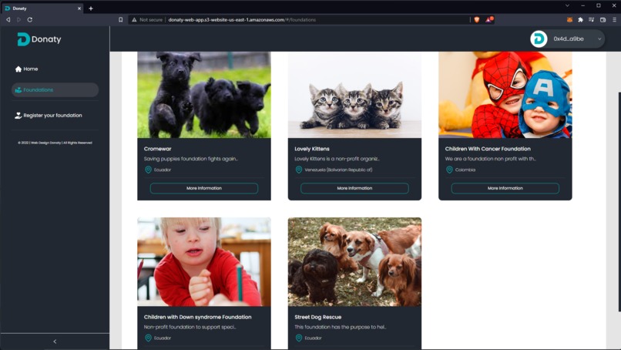The image size is (621, 350).
Task: Click the bookmark icon in toolbar
Action: (x=120, y=19)
